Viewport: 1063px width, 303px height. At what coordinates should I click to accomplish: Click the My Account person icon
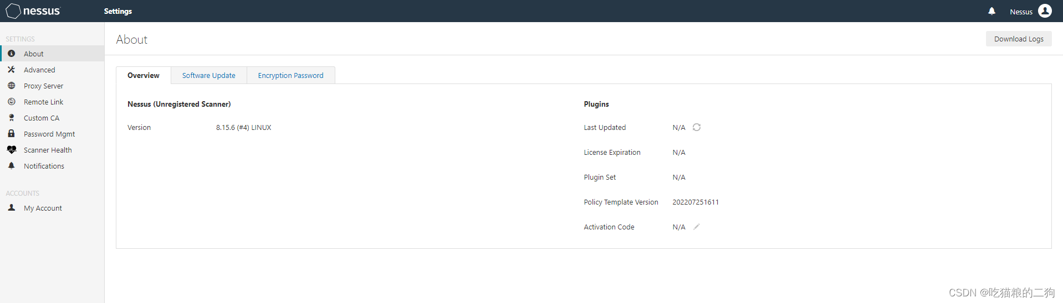(x=11, y=208)
